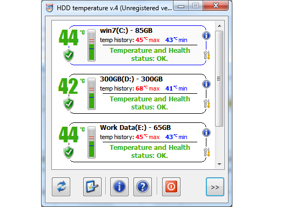Open info for Work Data(E:) drive
The image size is (281, 207).
pos(206,133)
